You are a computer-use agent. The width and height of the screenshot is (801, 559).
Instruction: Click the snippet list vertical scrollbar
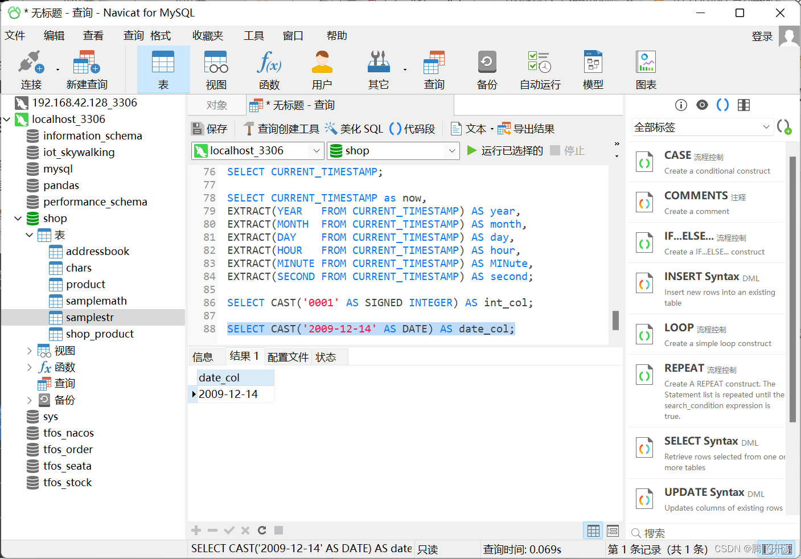click(792, 289)
